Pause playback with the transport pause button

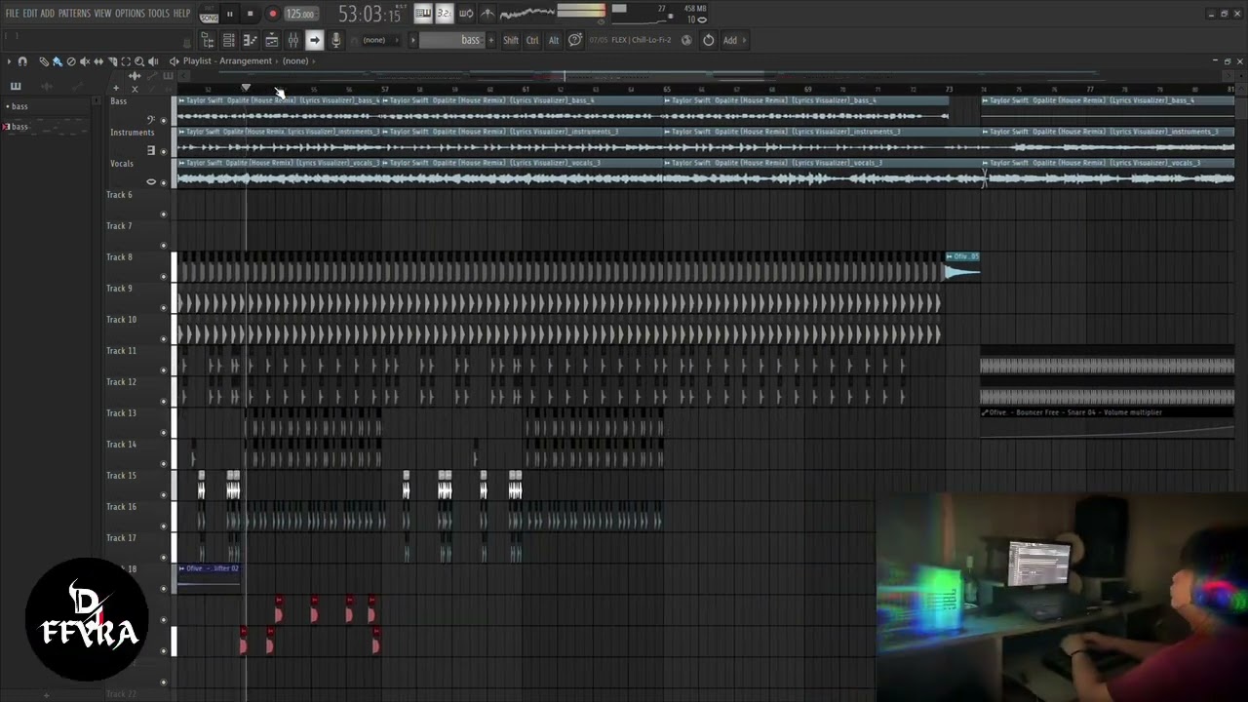click(x=230, y=14)
